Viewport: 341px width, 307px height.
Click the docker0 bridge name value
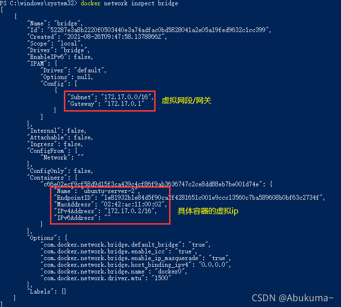[170, 272]
